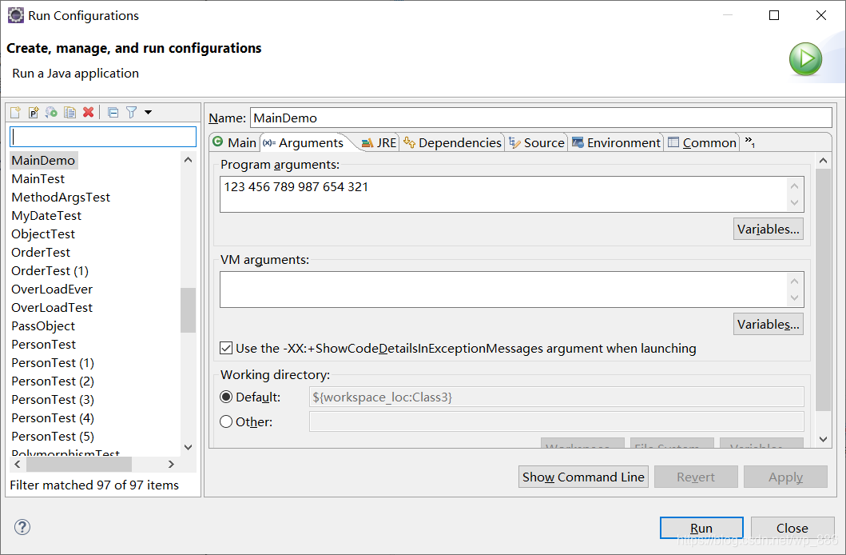Select the MethodArgsTest configuration
846x555 pixels.
[x=61, y=197]
